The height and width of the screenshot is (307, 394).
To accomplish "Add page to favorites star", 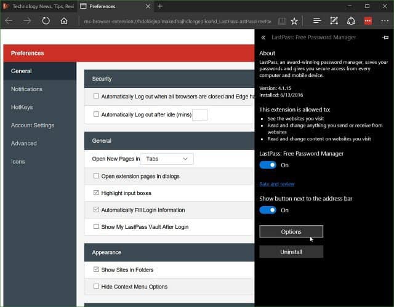I will pos(294,21).
